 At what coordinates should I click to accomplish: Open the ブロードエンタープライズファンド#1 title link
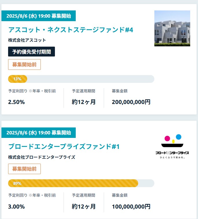[x=64, y=147]
